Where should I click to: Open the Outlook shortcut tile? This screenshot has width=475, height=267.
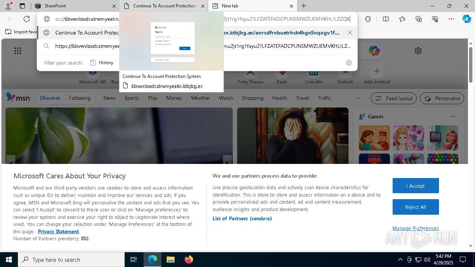click(345, 75)
